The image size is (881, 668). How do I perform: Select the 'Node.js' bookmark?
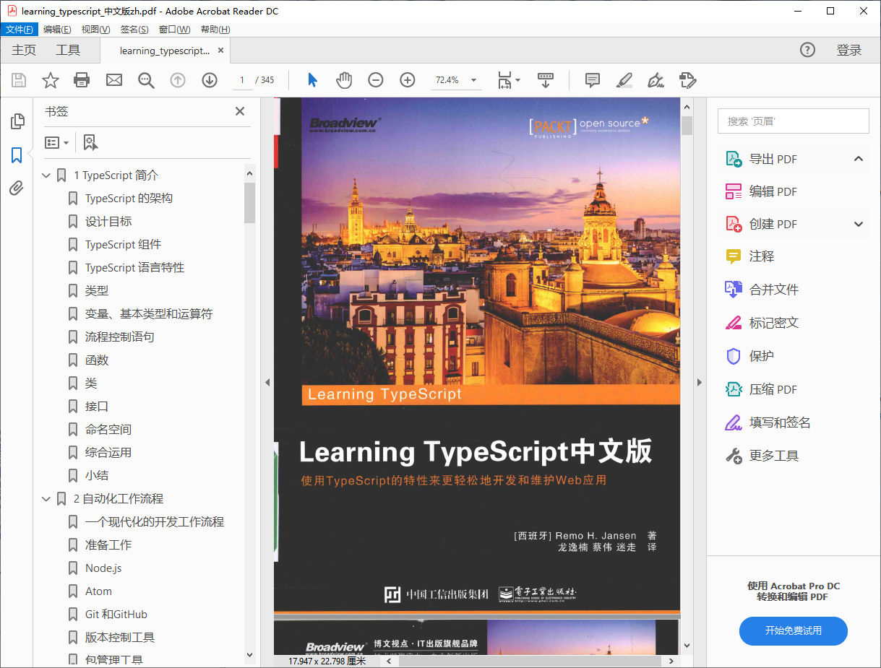pyautogui.click(x=103, y=568)
